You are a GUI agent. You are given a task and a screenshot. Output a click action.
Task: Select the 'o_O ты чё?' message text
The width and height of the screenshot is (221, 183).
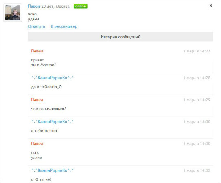point(41,179)
